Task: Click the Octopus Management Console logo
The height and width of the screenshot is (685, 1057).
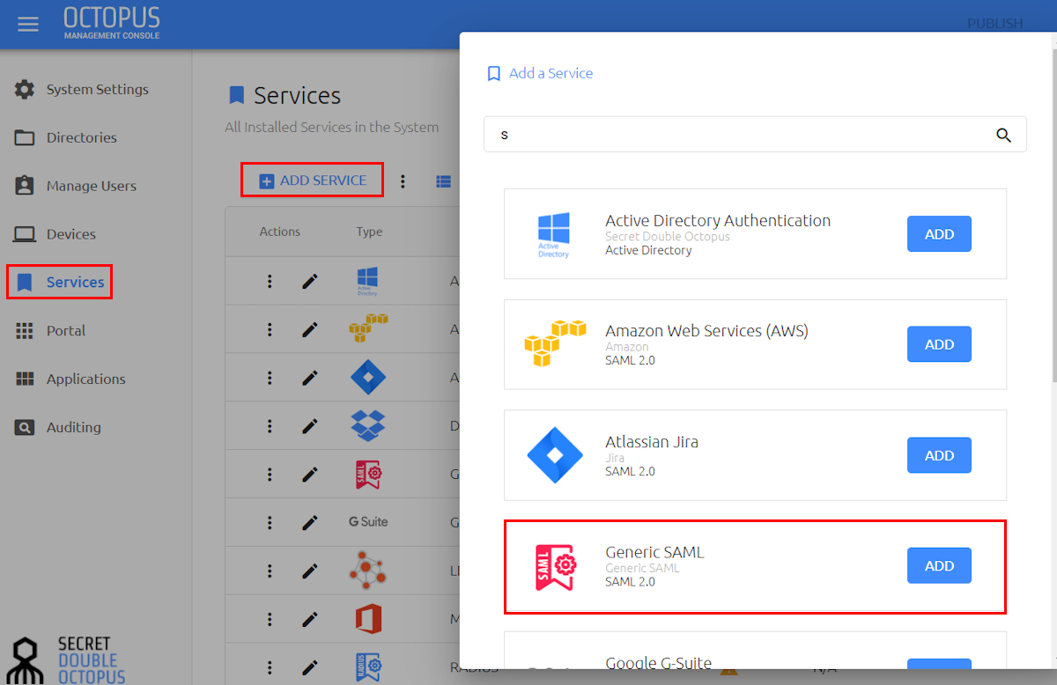Action: click(x=112, y=24)
